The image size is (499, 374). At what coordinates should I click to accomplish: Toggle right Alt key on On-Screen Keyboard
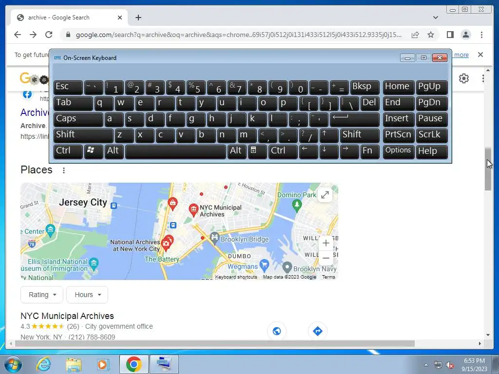[237, 151]
